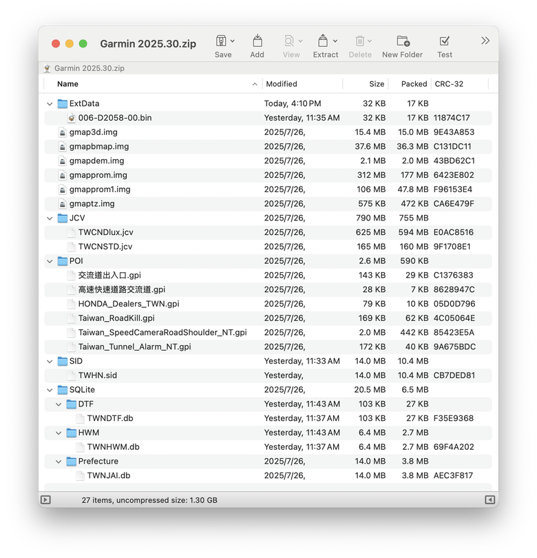Viewport: 537px width, 558px height.
Task: Select the gmaptz.img file icon
Action: pyautogui.click(x=63, y=204)
